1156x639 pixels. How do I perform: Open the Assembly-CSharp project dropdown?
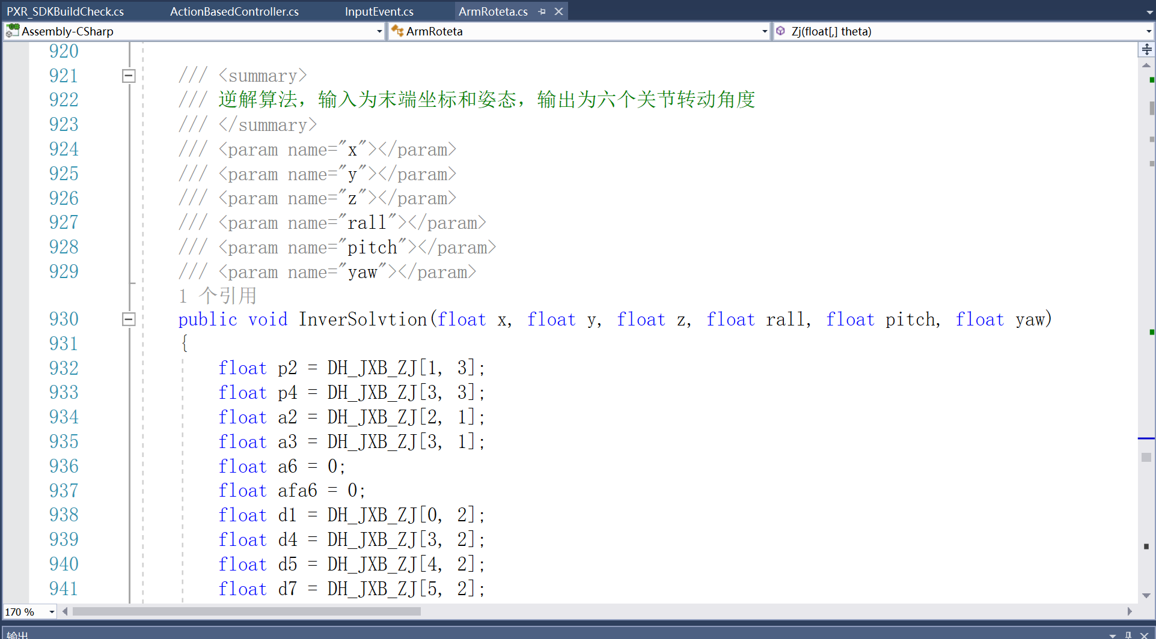pos(379,31)
